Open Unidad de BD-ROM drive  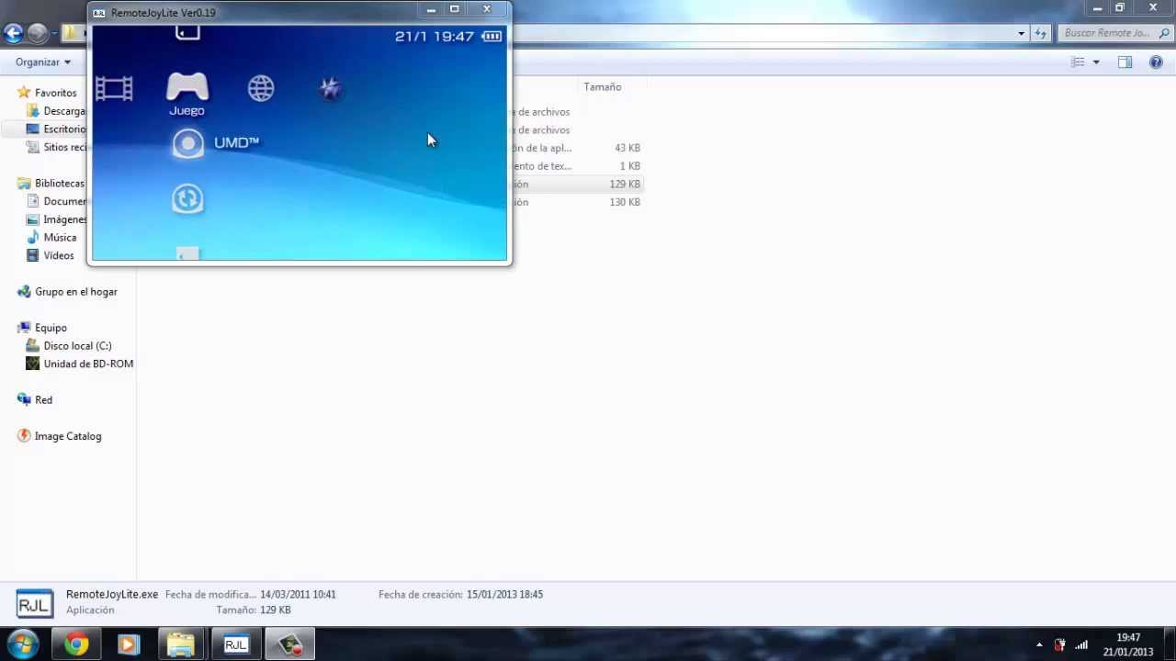(88, 364)
